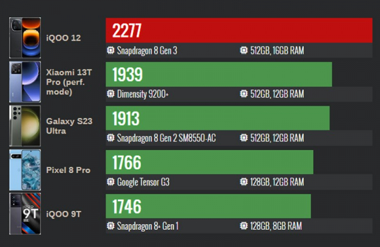Click the chip icon beside Snapdragon 8 Gen 3
This screenshot has width=380, height=247.
(110, 51)
